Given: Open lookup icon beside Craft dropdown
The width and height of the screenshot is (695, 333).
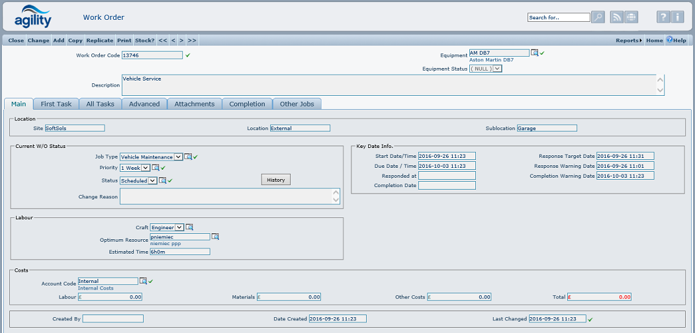Looking at the screenshot, I should tap(189, 227).
